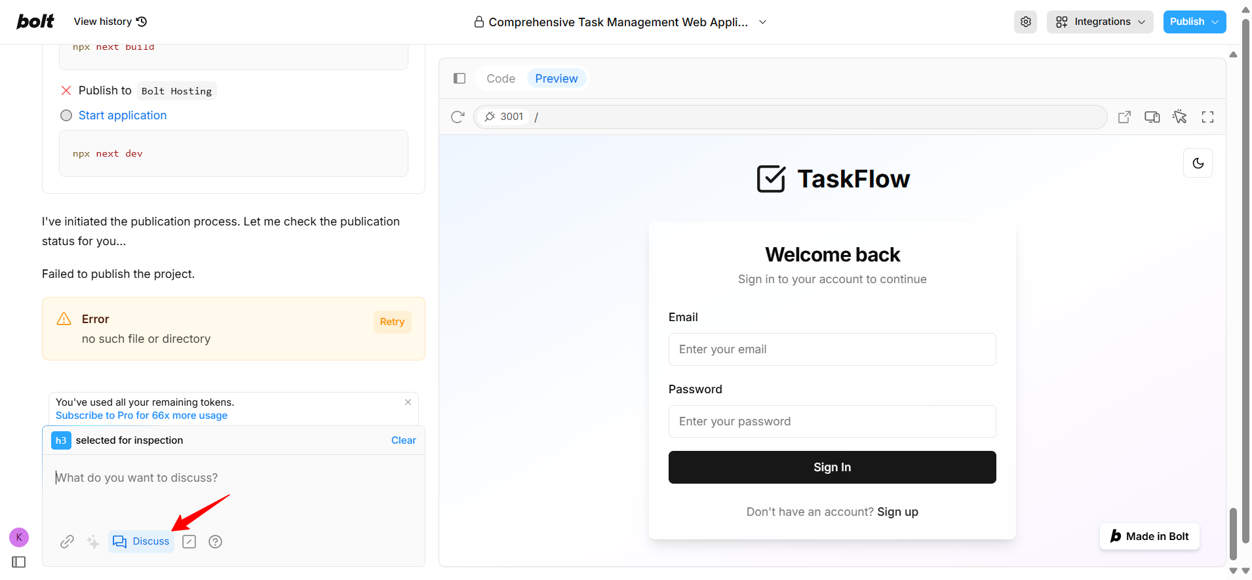
Task: Attach a file with the paperclip icon
Action: tap(67, 541)
